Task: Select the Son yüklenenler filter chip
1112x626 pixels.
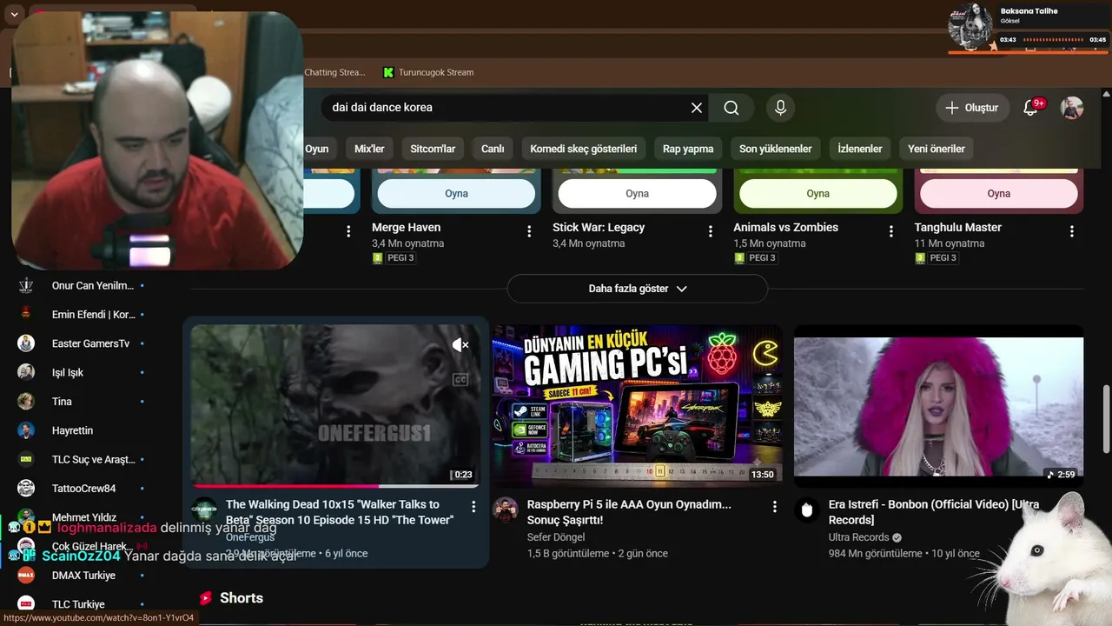Action: pyautogui.click(x=775, y=149)
